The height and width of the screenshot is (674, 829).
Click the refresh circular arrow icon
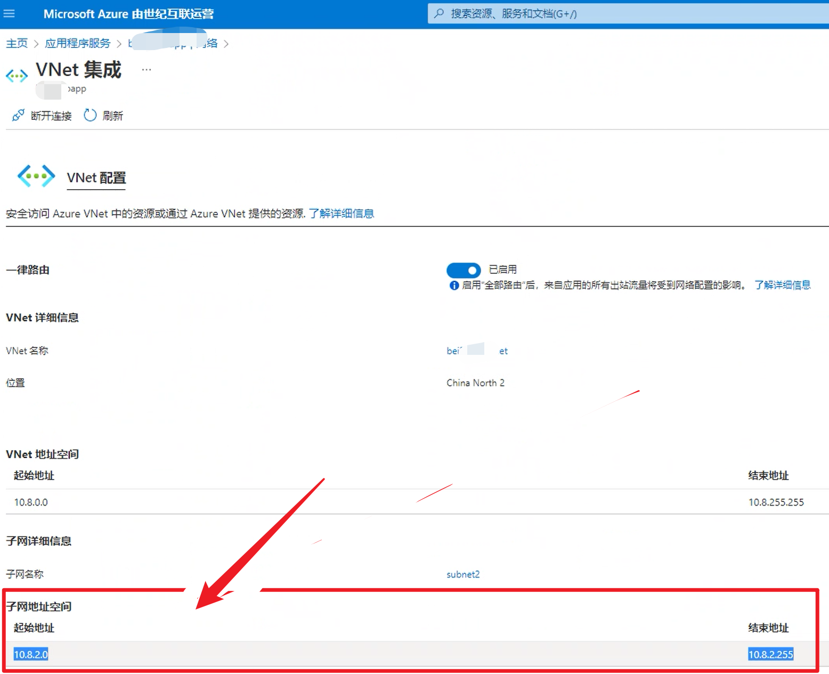pos(90,115)
